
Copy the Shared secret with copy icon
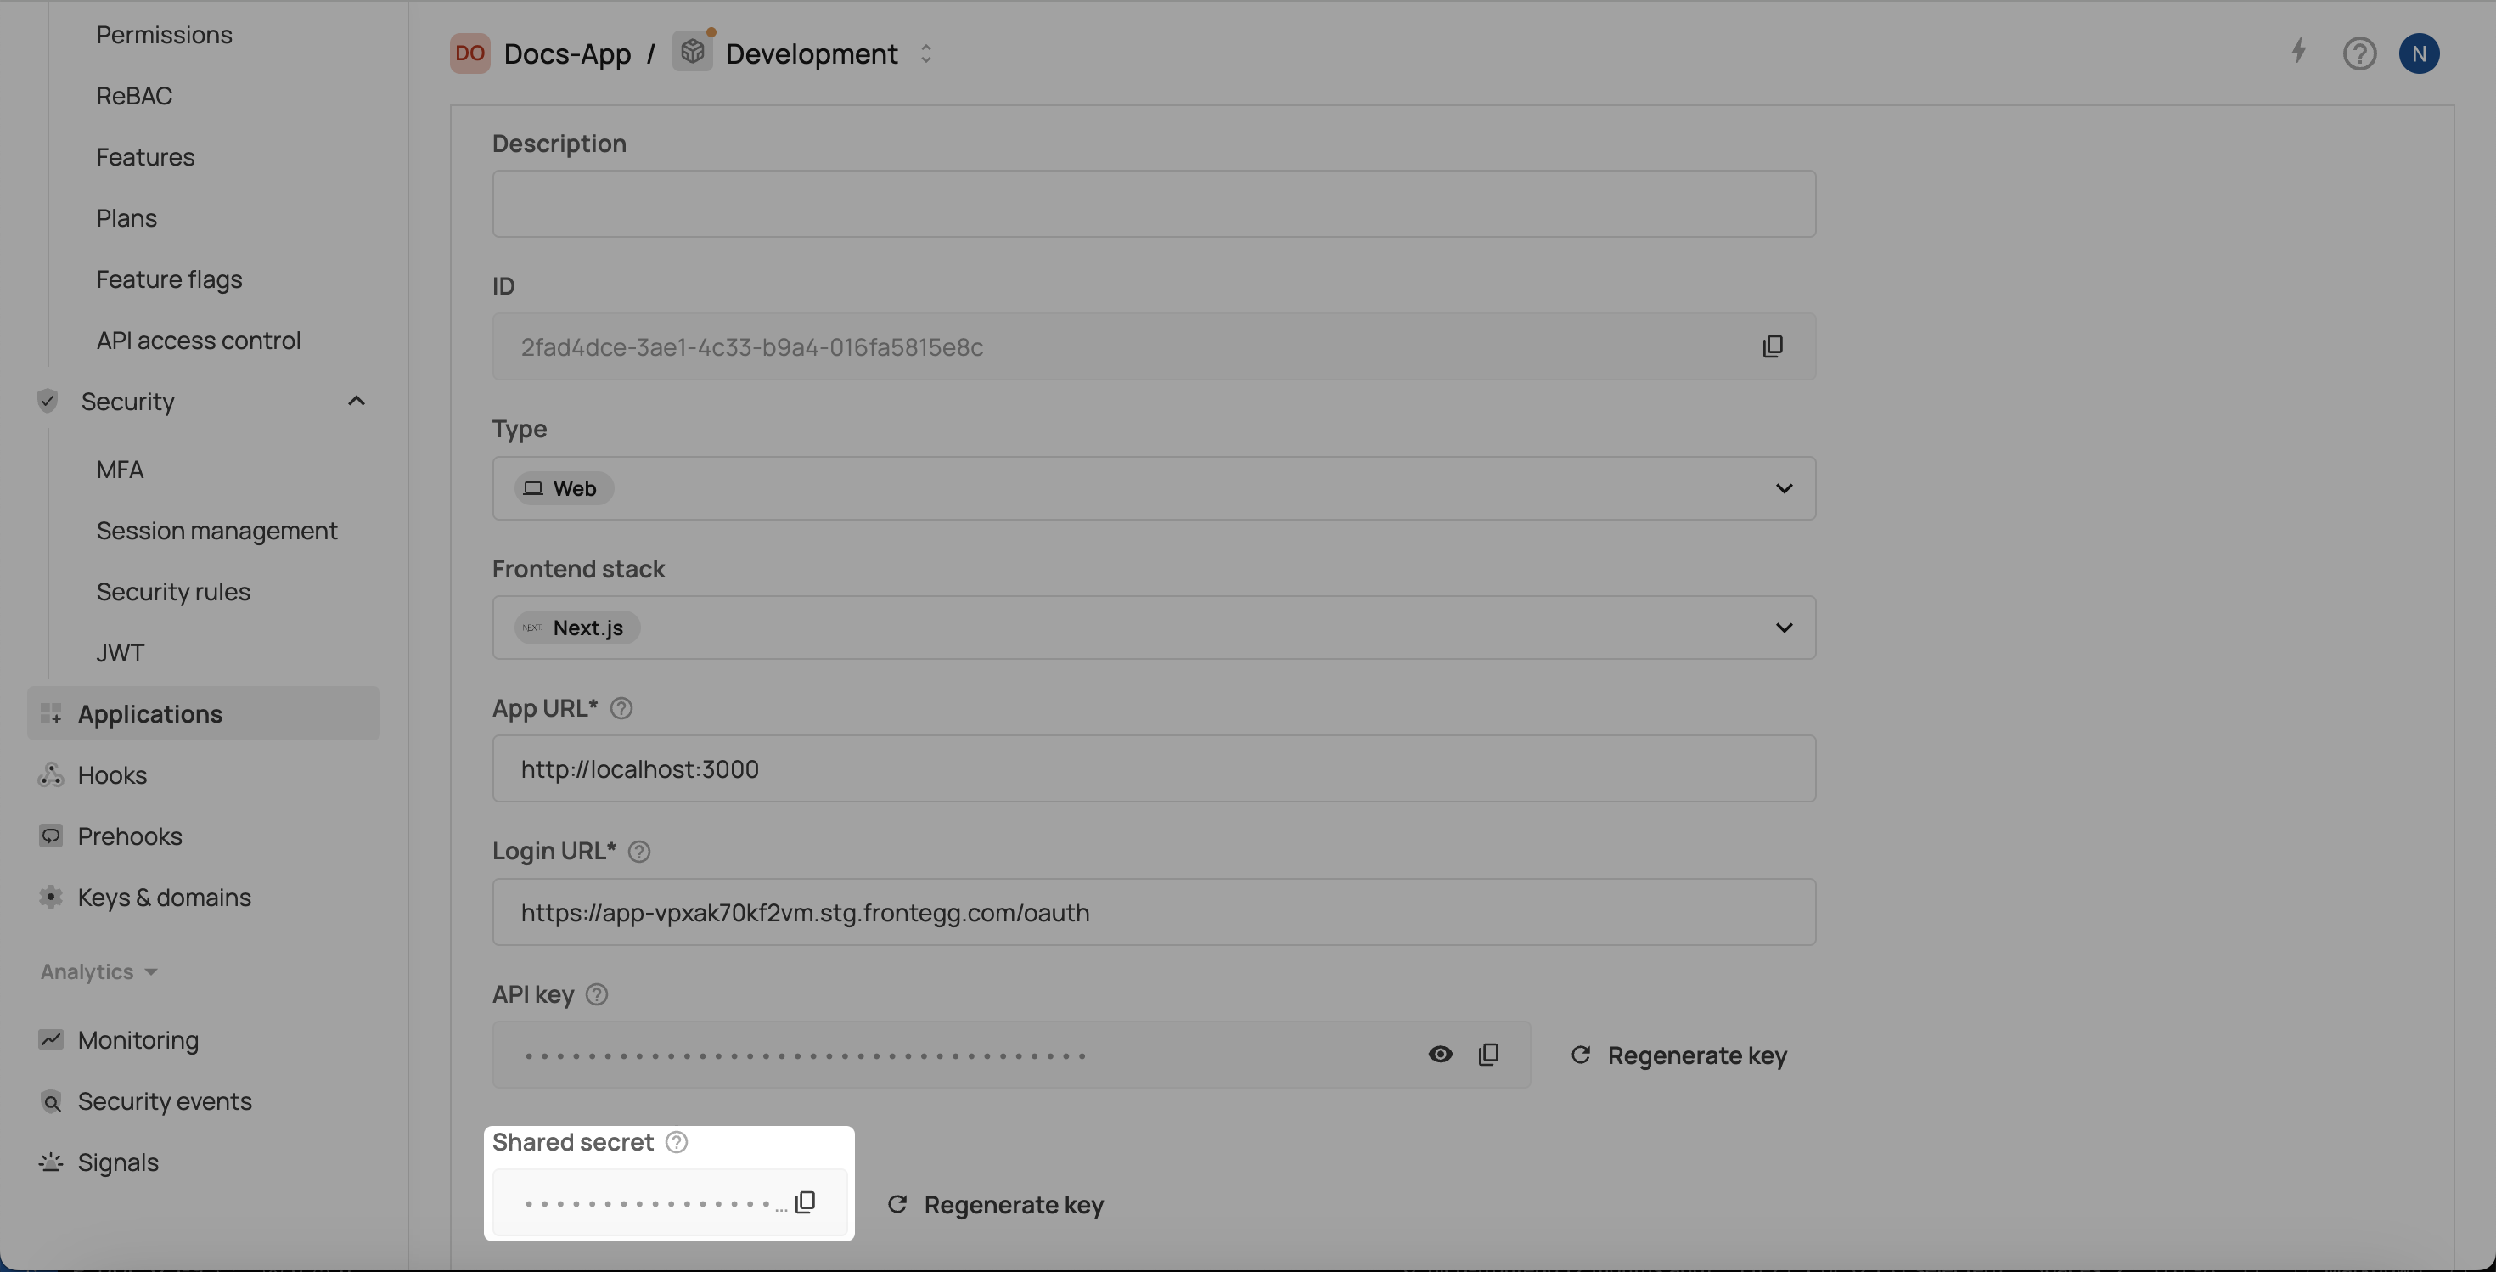805,1202
